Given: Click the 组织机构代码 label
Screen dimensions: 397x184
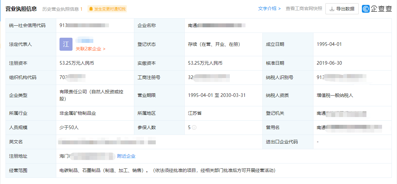Looking at the screenshot, I should pos(23,77).
